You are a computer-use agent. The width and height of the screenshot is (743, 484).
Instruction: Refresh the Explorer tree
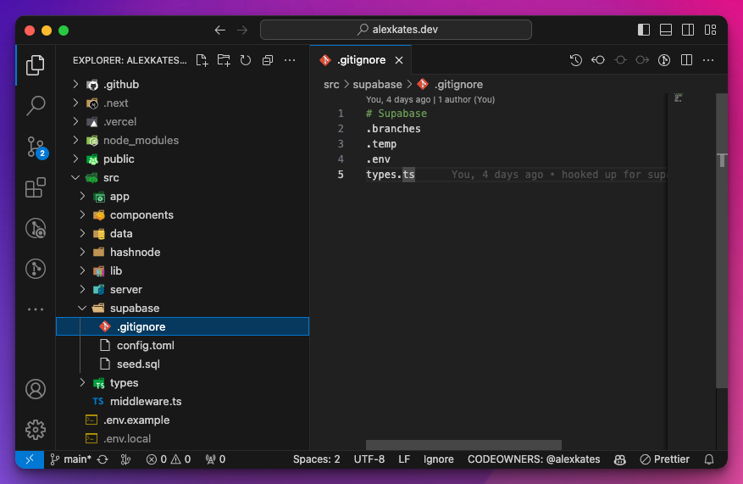click(x=246, y=60)
